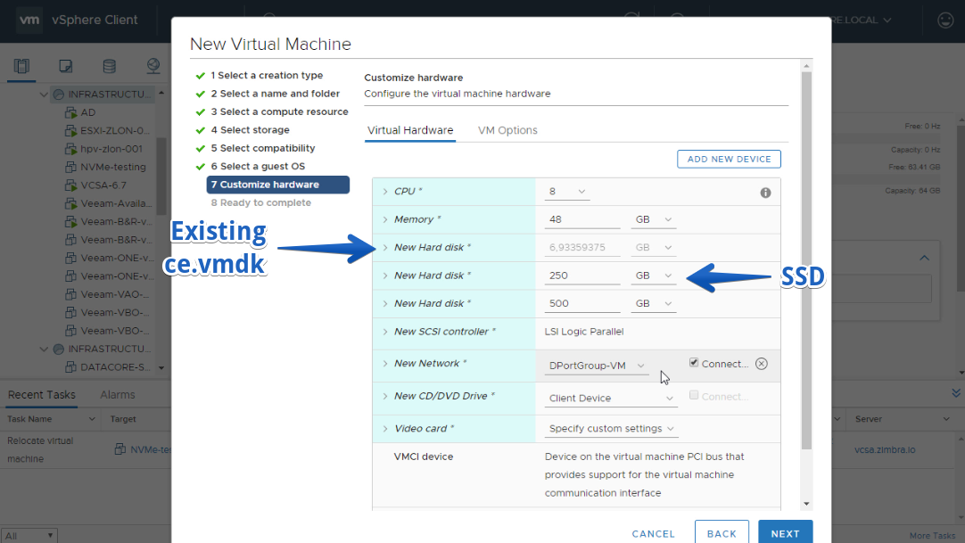Toggle New CD/DVD Drive Connect checkbox
The height and width of the screenshot is (543, 965).
(x=694, y=395)
